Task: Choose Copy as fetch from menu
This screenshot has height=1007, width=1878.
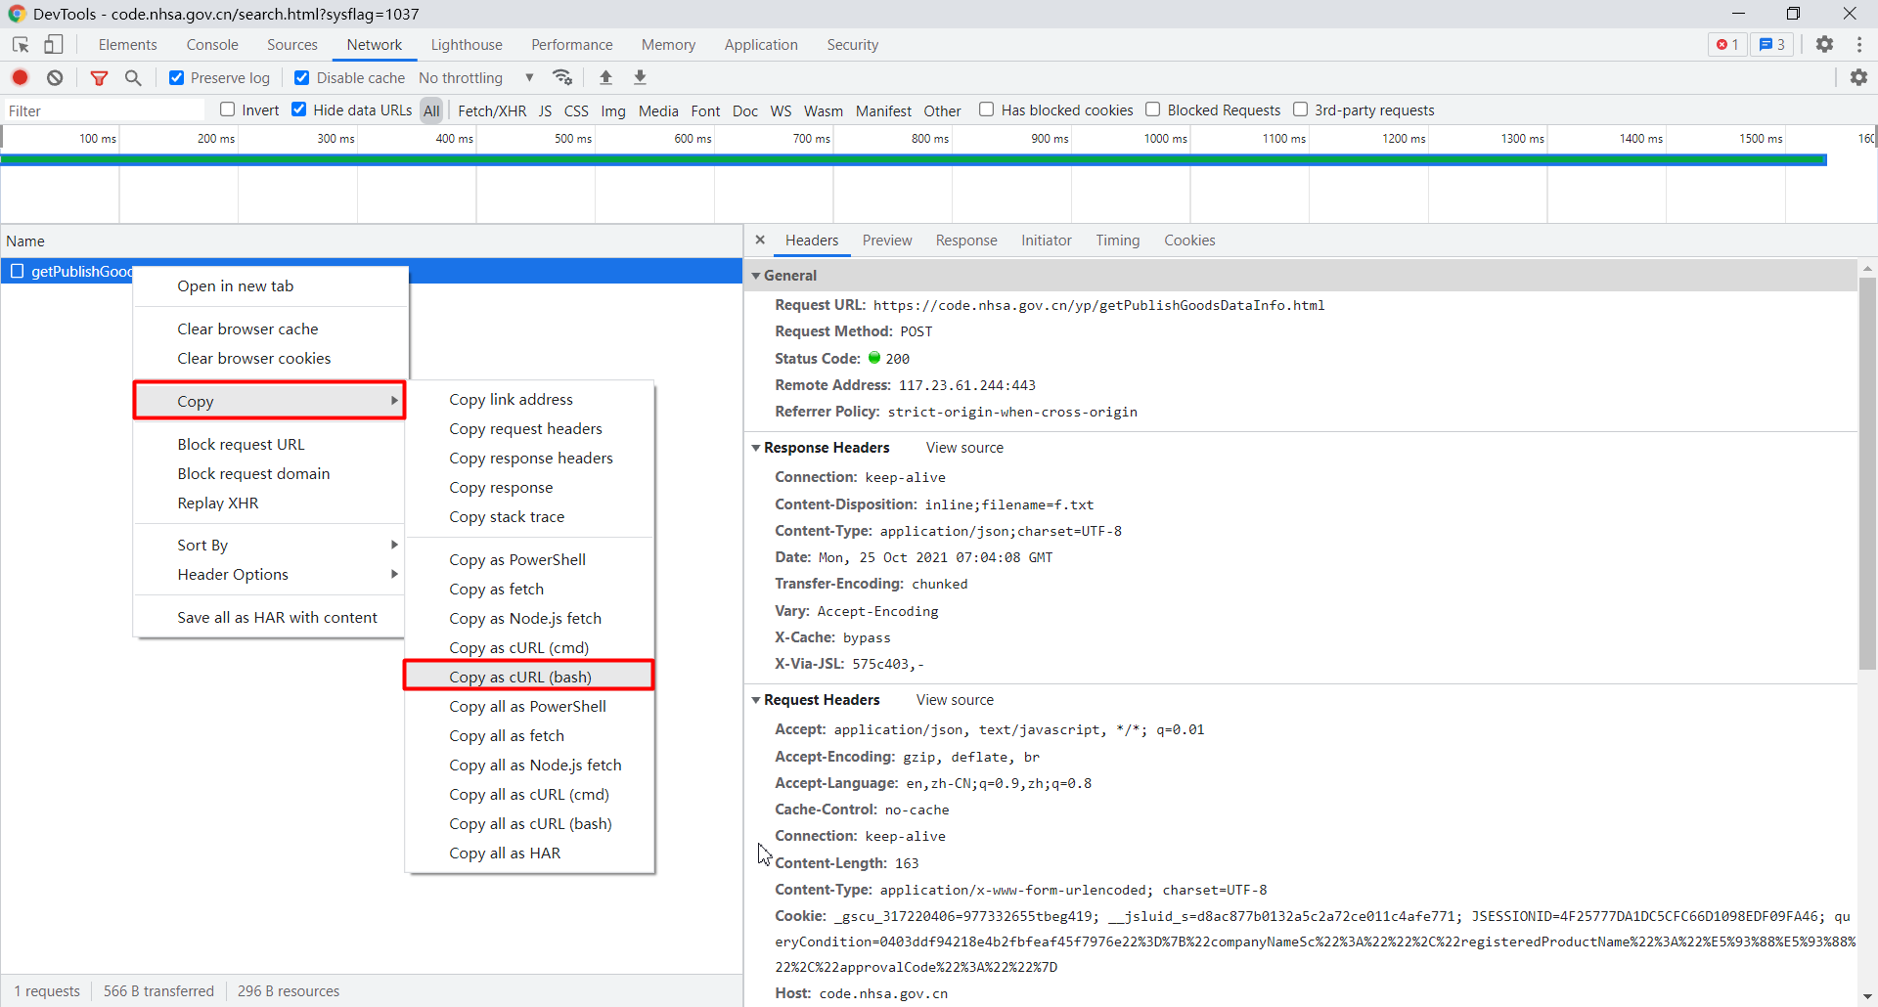Action: click(496, 589)
